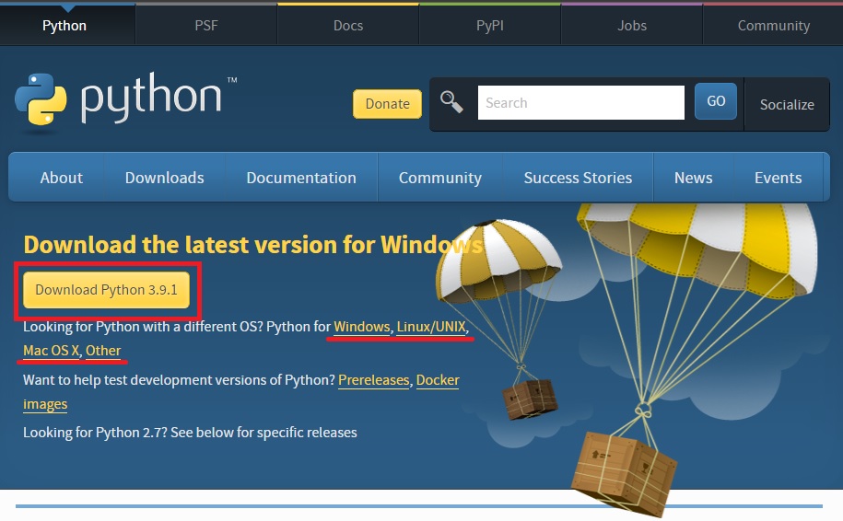843x521 pixels.
Task: Open the Downloads navigation menu
Action: (x=165, y=178)
